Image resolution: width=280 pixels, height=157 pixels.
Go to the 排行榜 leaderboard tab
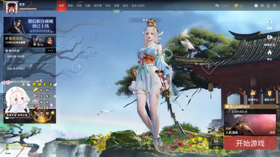point(98,6)
